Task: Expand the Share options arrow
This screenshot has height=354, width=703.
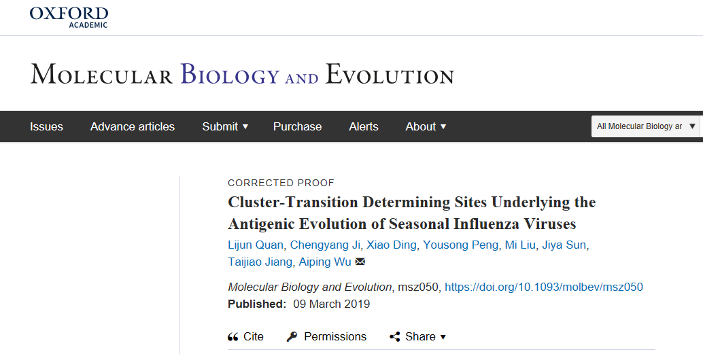Action: tap(443, 337)
